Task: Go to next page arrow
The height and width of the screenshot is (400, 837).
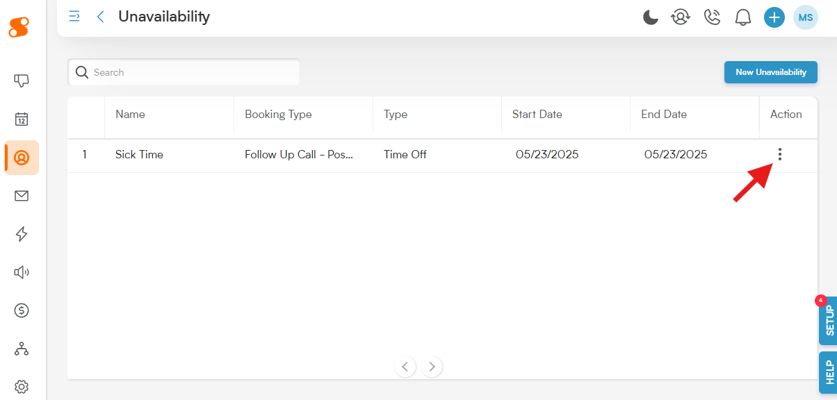Action: click(432, 366)
